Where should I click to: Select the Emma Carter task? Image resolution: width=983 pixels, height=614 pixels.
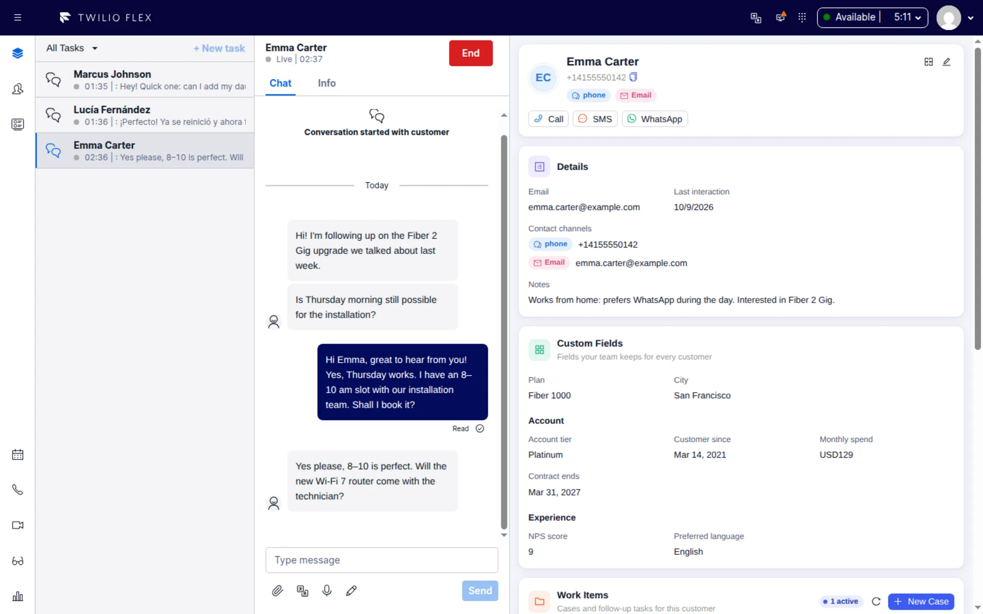[x=145, y=151]
